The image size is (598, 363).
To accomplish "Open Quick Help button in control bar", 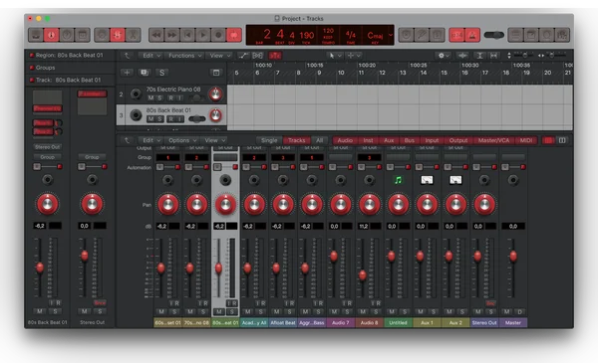I will pos(67,35).
